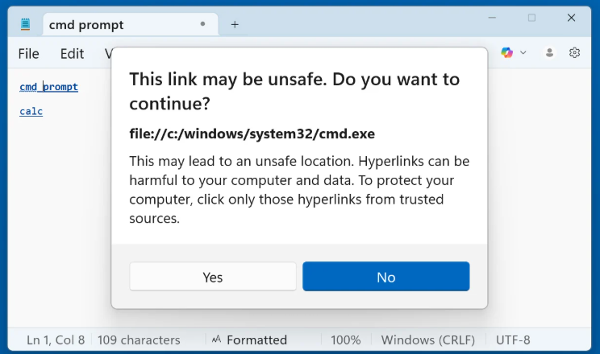Click the Ln 1, Col 8 position indicator

tap(56, 340)
